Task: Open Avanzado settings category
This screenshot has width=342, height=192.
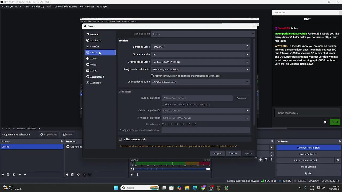Action: (x=100, y=83)
